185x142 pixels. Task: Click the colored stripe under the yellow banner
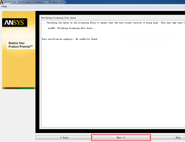(19, 88)
